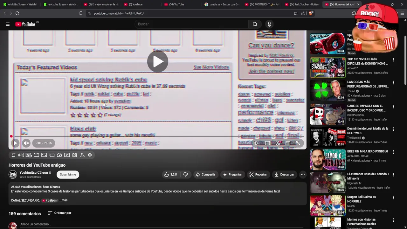Click the bookmark icon in address bar

(81, 13)
